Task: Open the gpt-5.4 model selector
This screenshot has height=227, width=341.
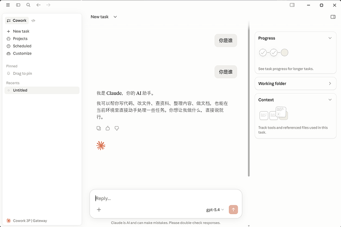Action: tap(215, 210)
